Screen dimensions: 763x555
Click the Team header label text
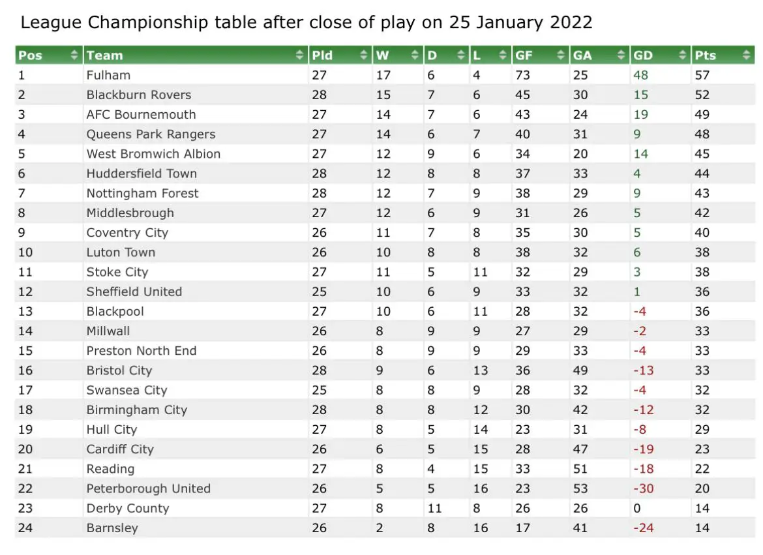coord(104,55)
